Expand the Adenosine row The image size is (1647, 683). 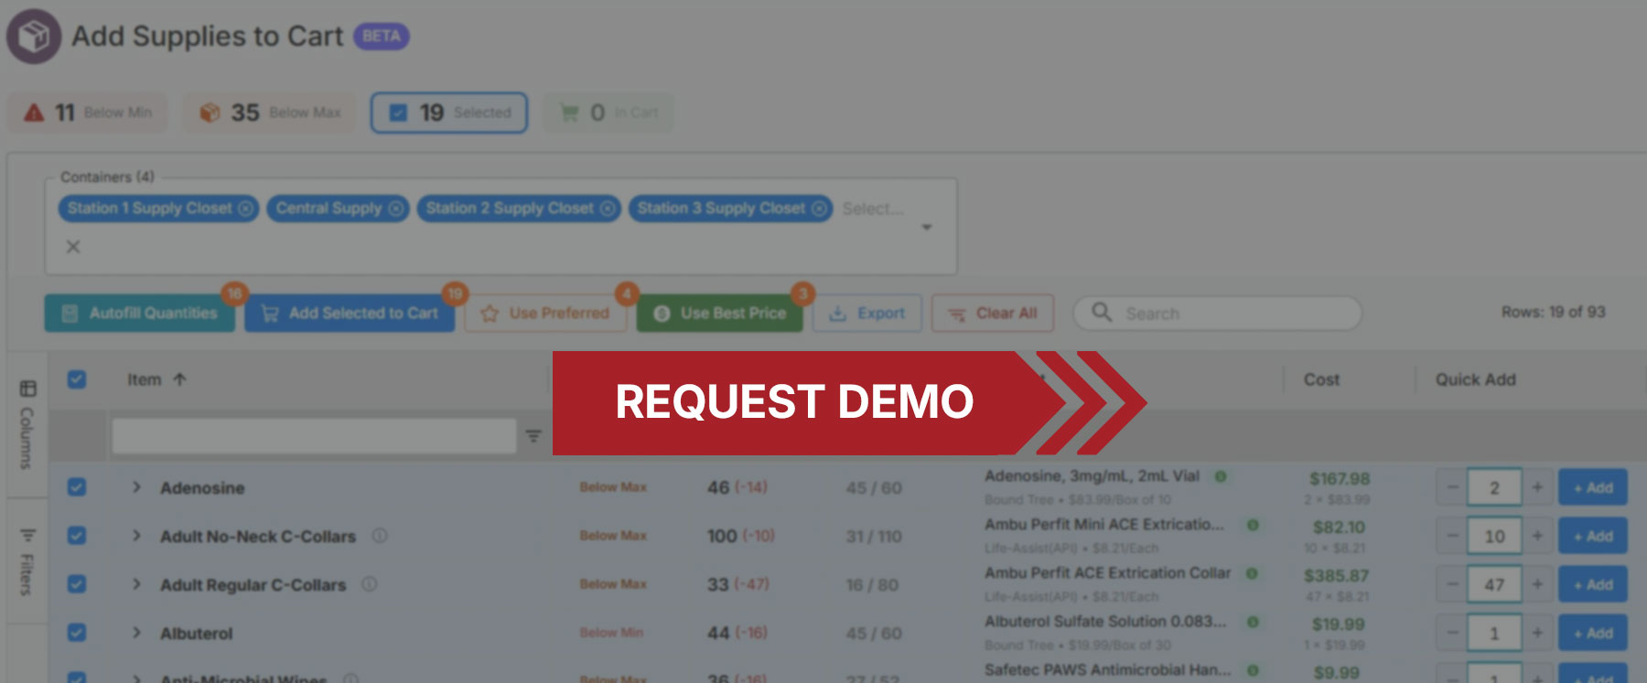click(x=136, y=487)
